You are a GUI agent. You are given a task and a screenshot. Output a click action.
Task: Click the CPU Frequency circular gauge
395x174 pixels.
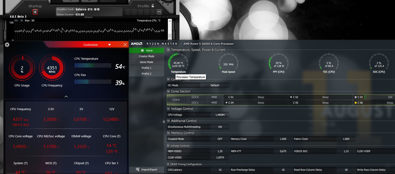52,68
